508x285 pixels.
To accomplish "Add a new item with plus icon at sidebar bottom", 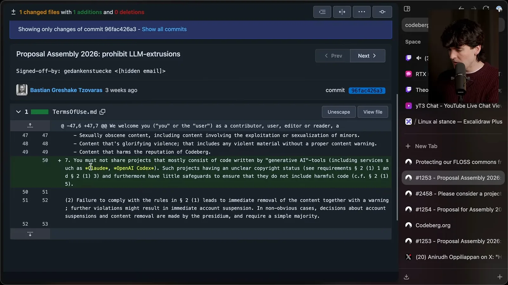I will pos(500,277).
